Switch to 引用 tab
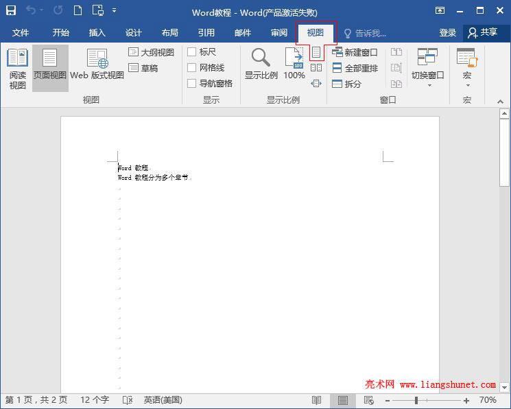This screenshot has width=511, height=409. click(x=206, y=33)
